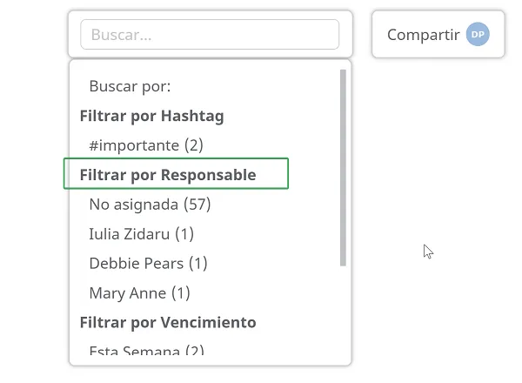Click the Filtrar por Hashtag heading
The width and height of the screenshot is (522, 383).
151,116
